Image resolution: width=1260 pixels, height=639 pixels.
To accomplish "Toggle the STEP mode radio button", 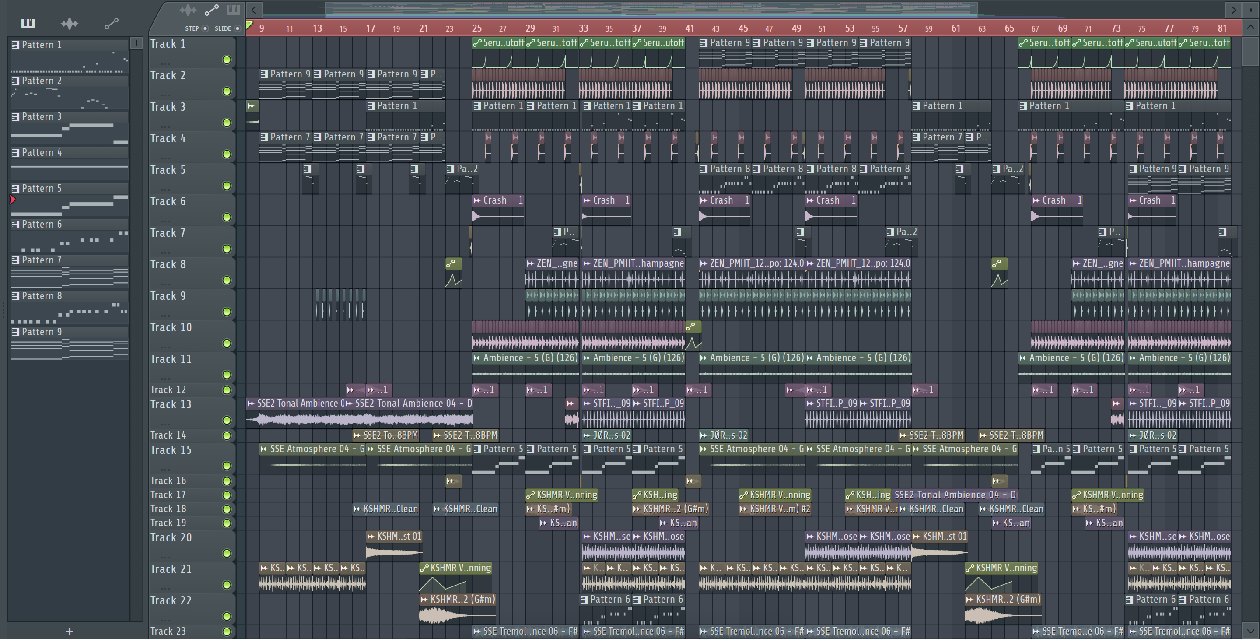I will coord(205,28).
